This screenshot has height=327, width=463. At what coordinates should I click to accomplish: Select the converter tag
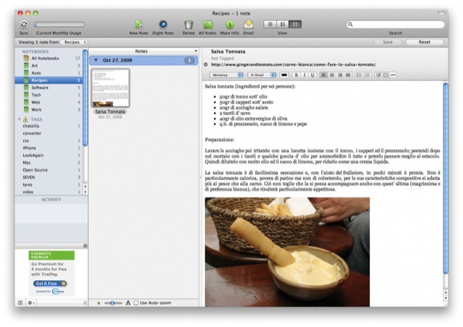coord(32,134)
